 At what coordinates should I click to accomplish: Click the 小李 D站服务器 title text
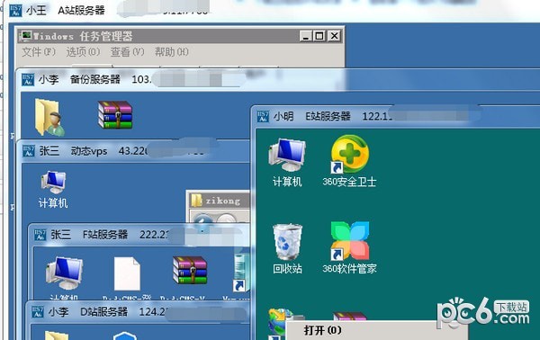pos(88,312)
